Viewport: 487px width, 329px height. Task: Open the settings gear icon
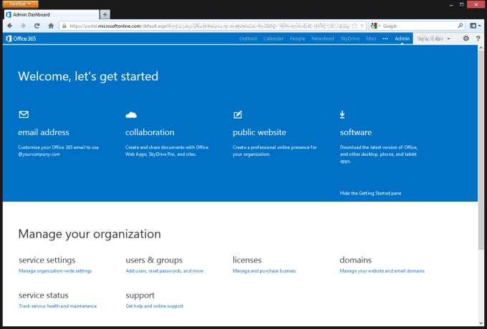(466, 39)
